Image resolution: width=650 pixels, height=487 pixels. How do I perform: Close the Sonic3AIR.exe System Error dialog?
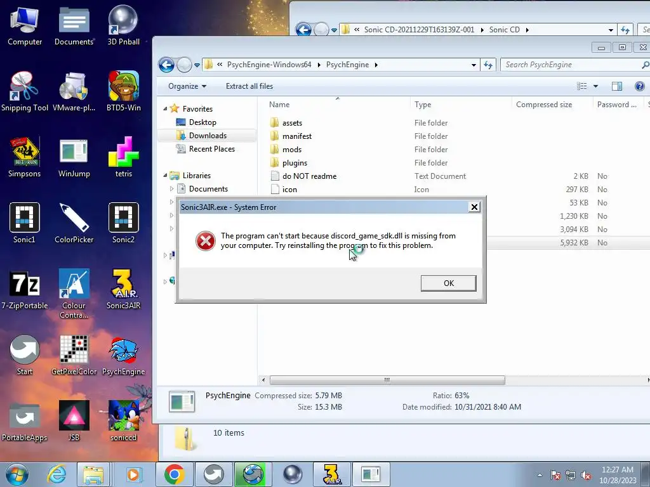(x=474, y=207)
